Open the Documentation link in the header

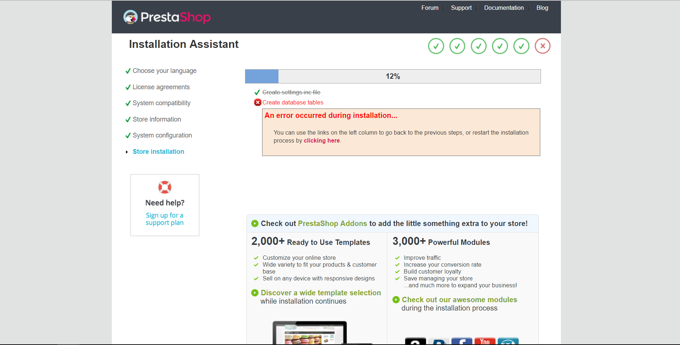504,8
